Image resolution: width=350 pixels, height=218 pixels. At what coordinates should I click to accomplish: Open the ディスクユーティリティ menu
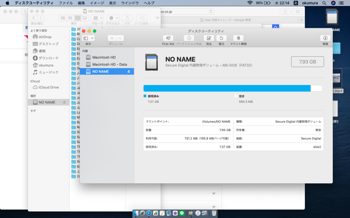click(x=34, y=3)
